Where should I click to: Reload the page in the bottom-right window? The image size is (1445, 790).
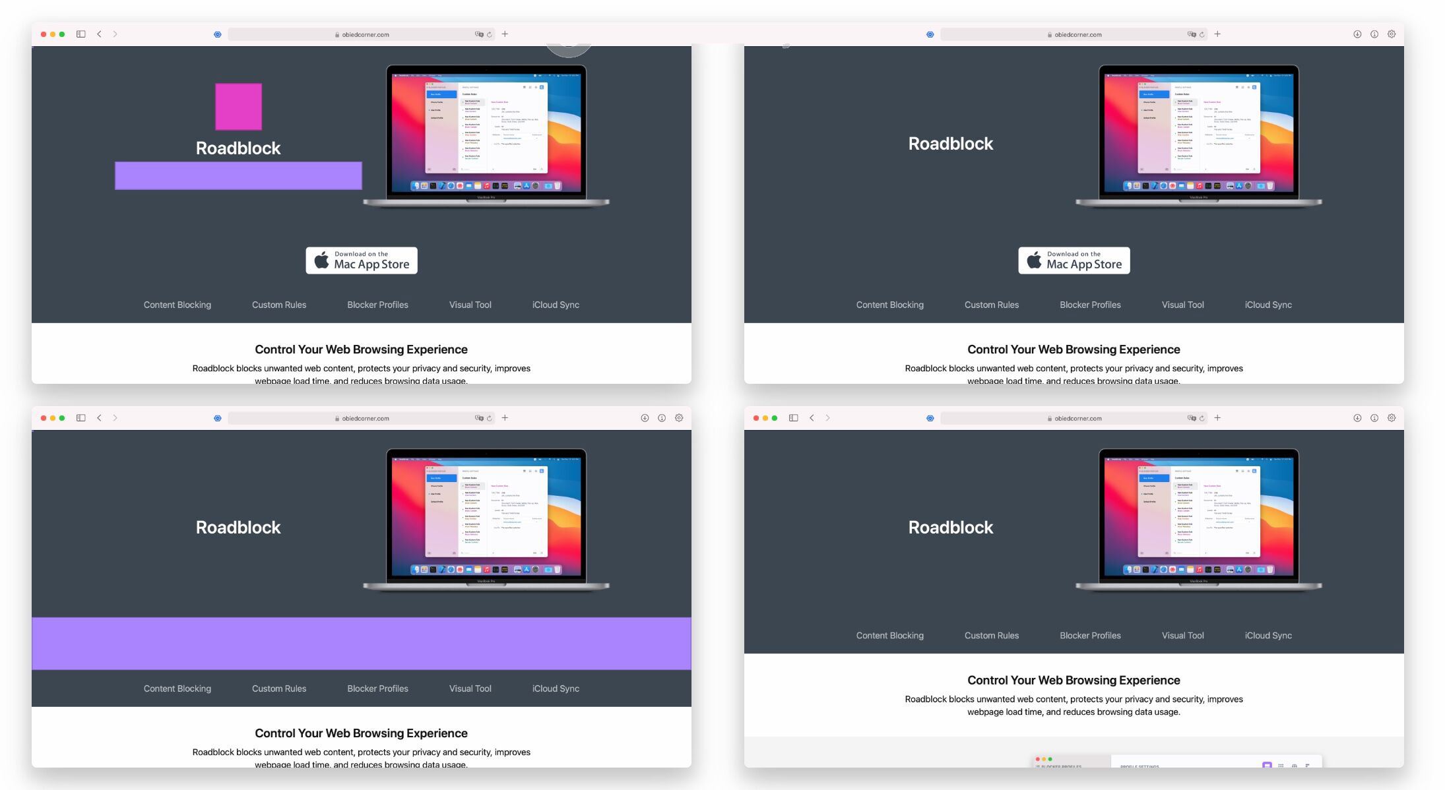(x=1202, y=418)
